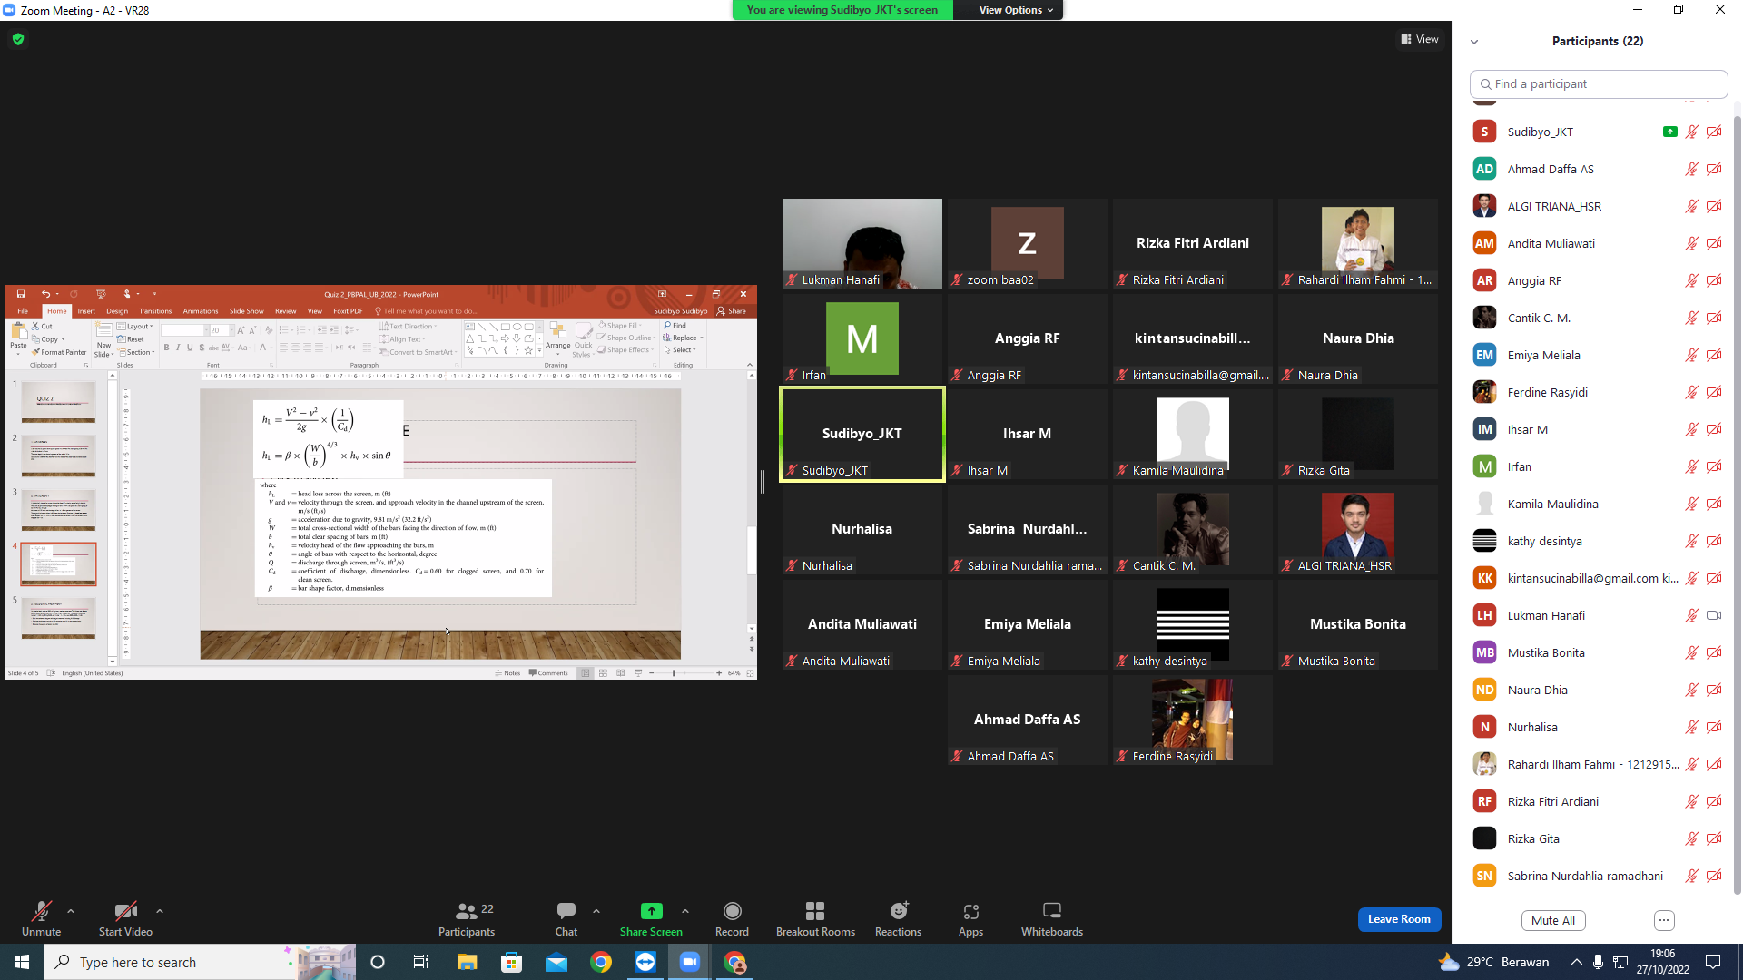
Task: Click the green Share Screen icon
Action: coord(651,911)
